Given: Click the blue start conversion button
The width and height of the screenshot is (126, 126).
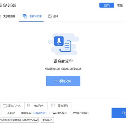Looking at the screenshot, I should (x=119, y=113).
